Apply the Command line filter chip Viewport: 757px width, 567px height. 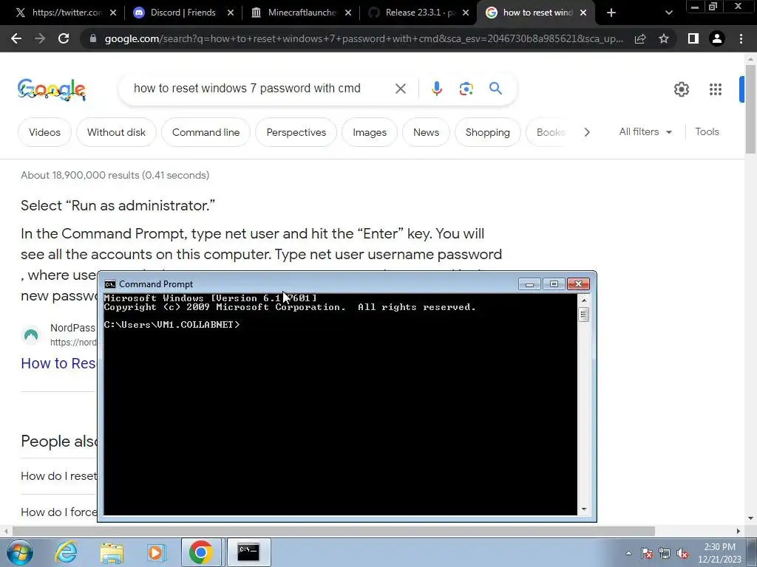coord(206,132)
